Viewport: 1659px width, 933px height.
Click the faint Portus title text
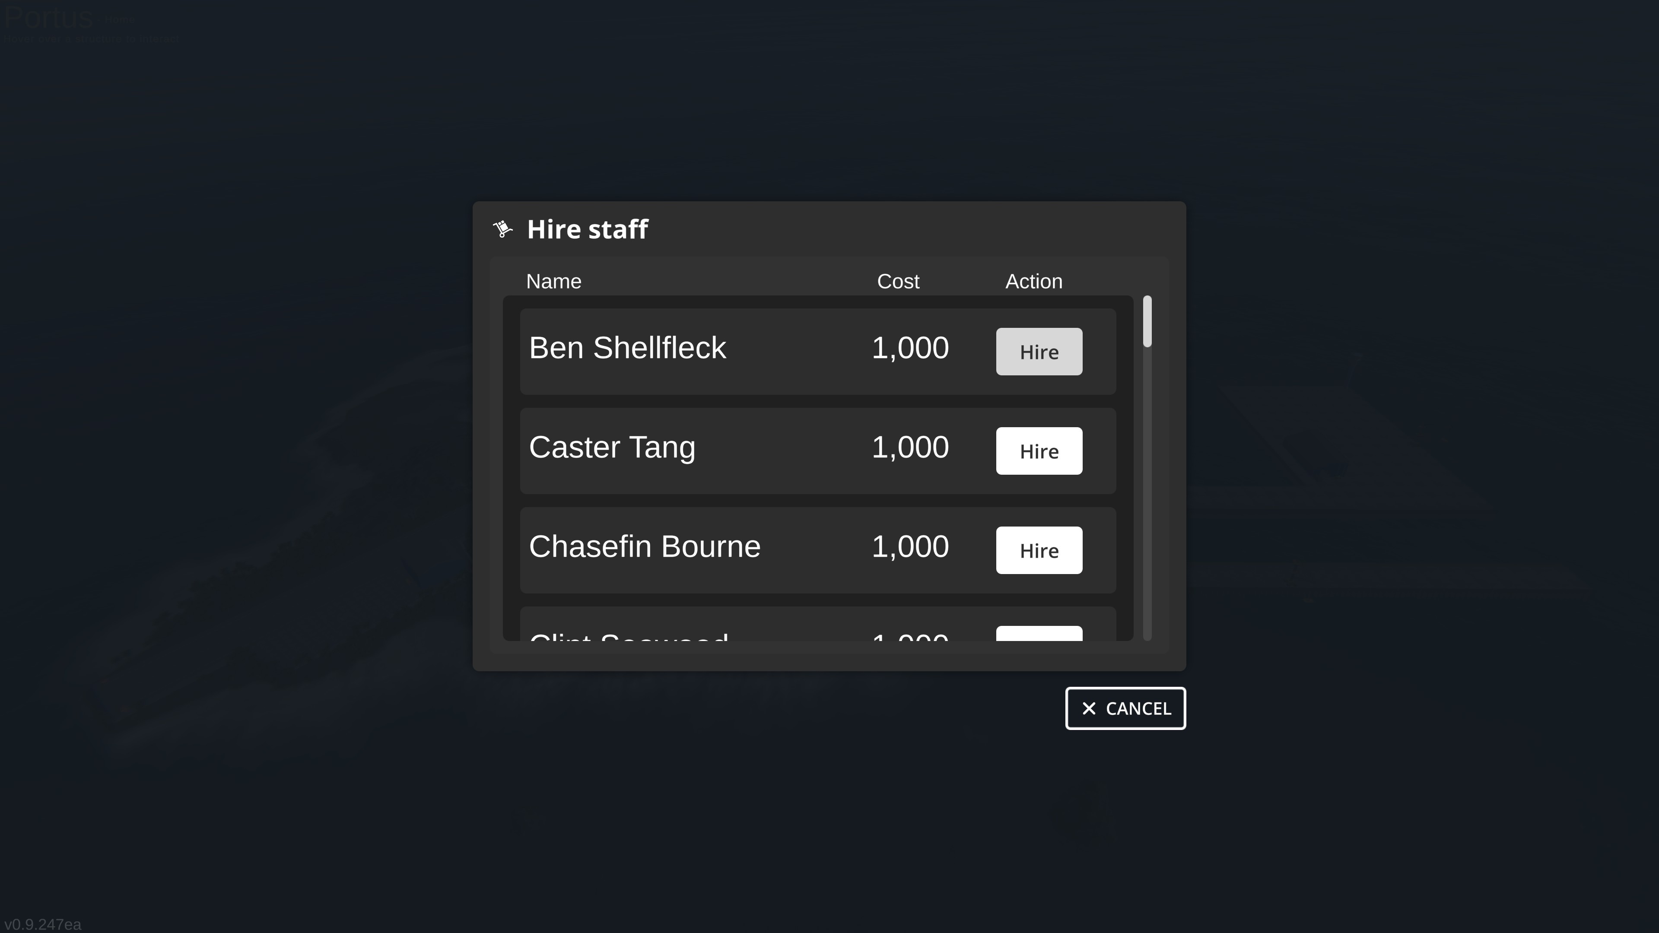48,17
